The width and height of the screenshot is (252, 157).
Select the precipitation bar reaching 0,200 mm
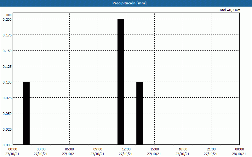(121, 82)
